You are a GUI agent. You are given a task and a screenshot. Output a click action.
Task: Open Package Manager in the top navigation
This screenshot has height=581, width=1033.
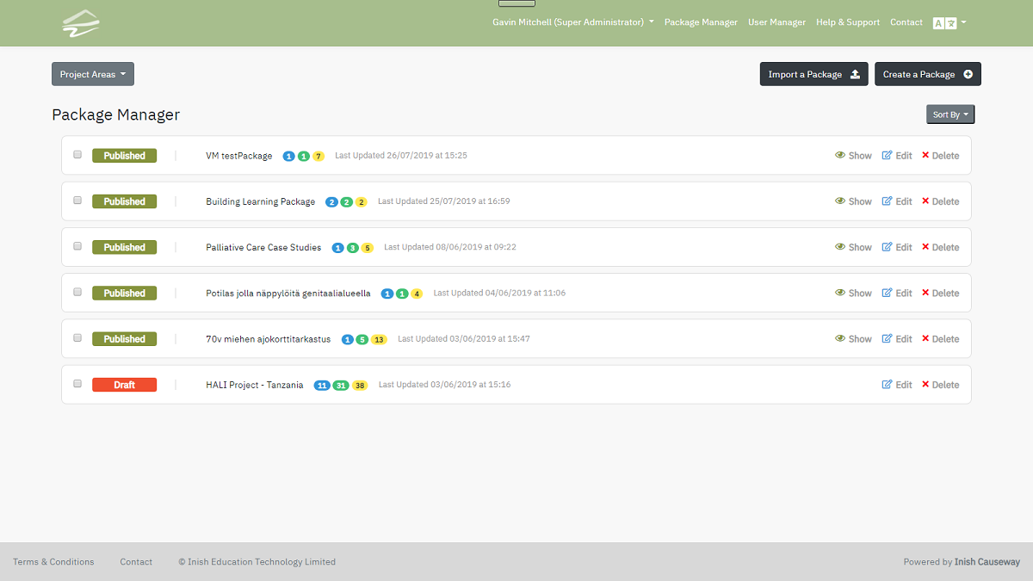701,22
